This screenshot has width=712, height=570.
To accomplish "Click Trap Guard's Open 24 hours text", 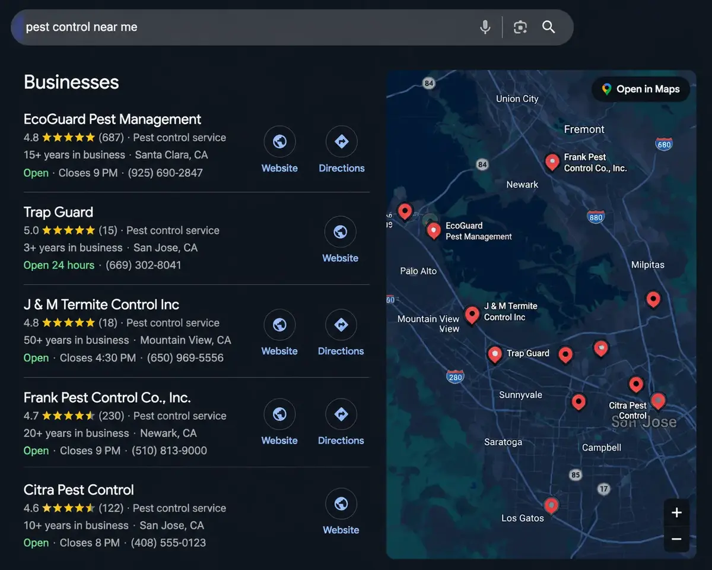I will (59, 265).
